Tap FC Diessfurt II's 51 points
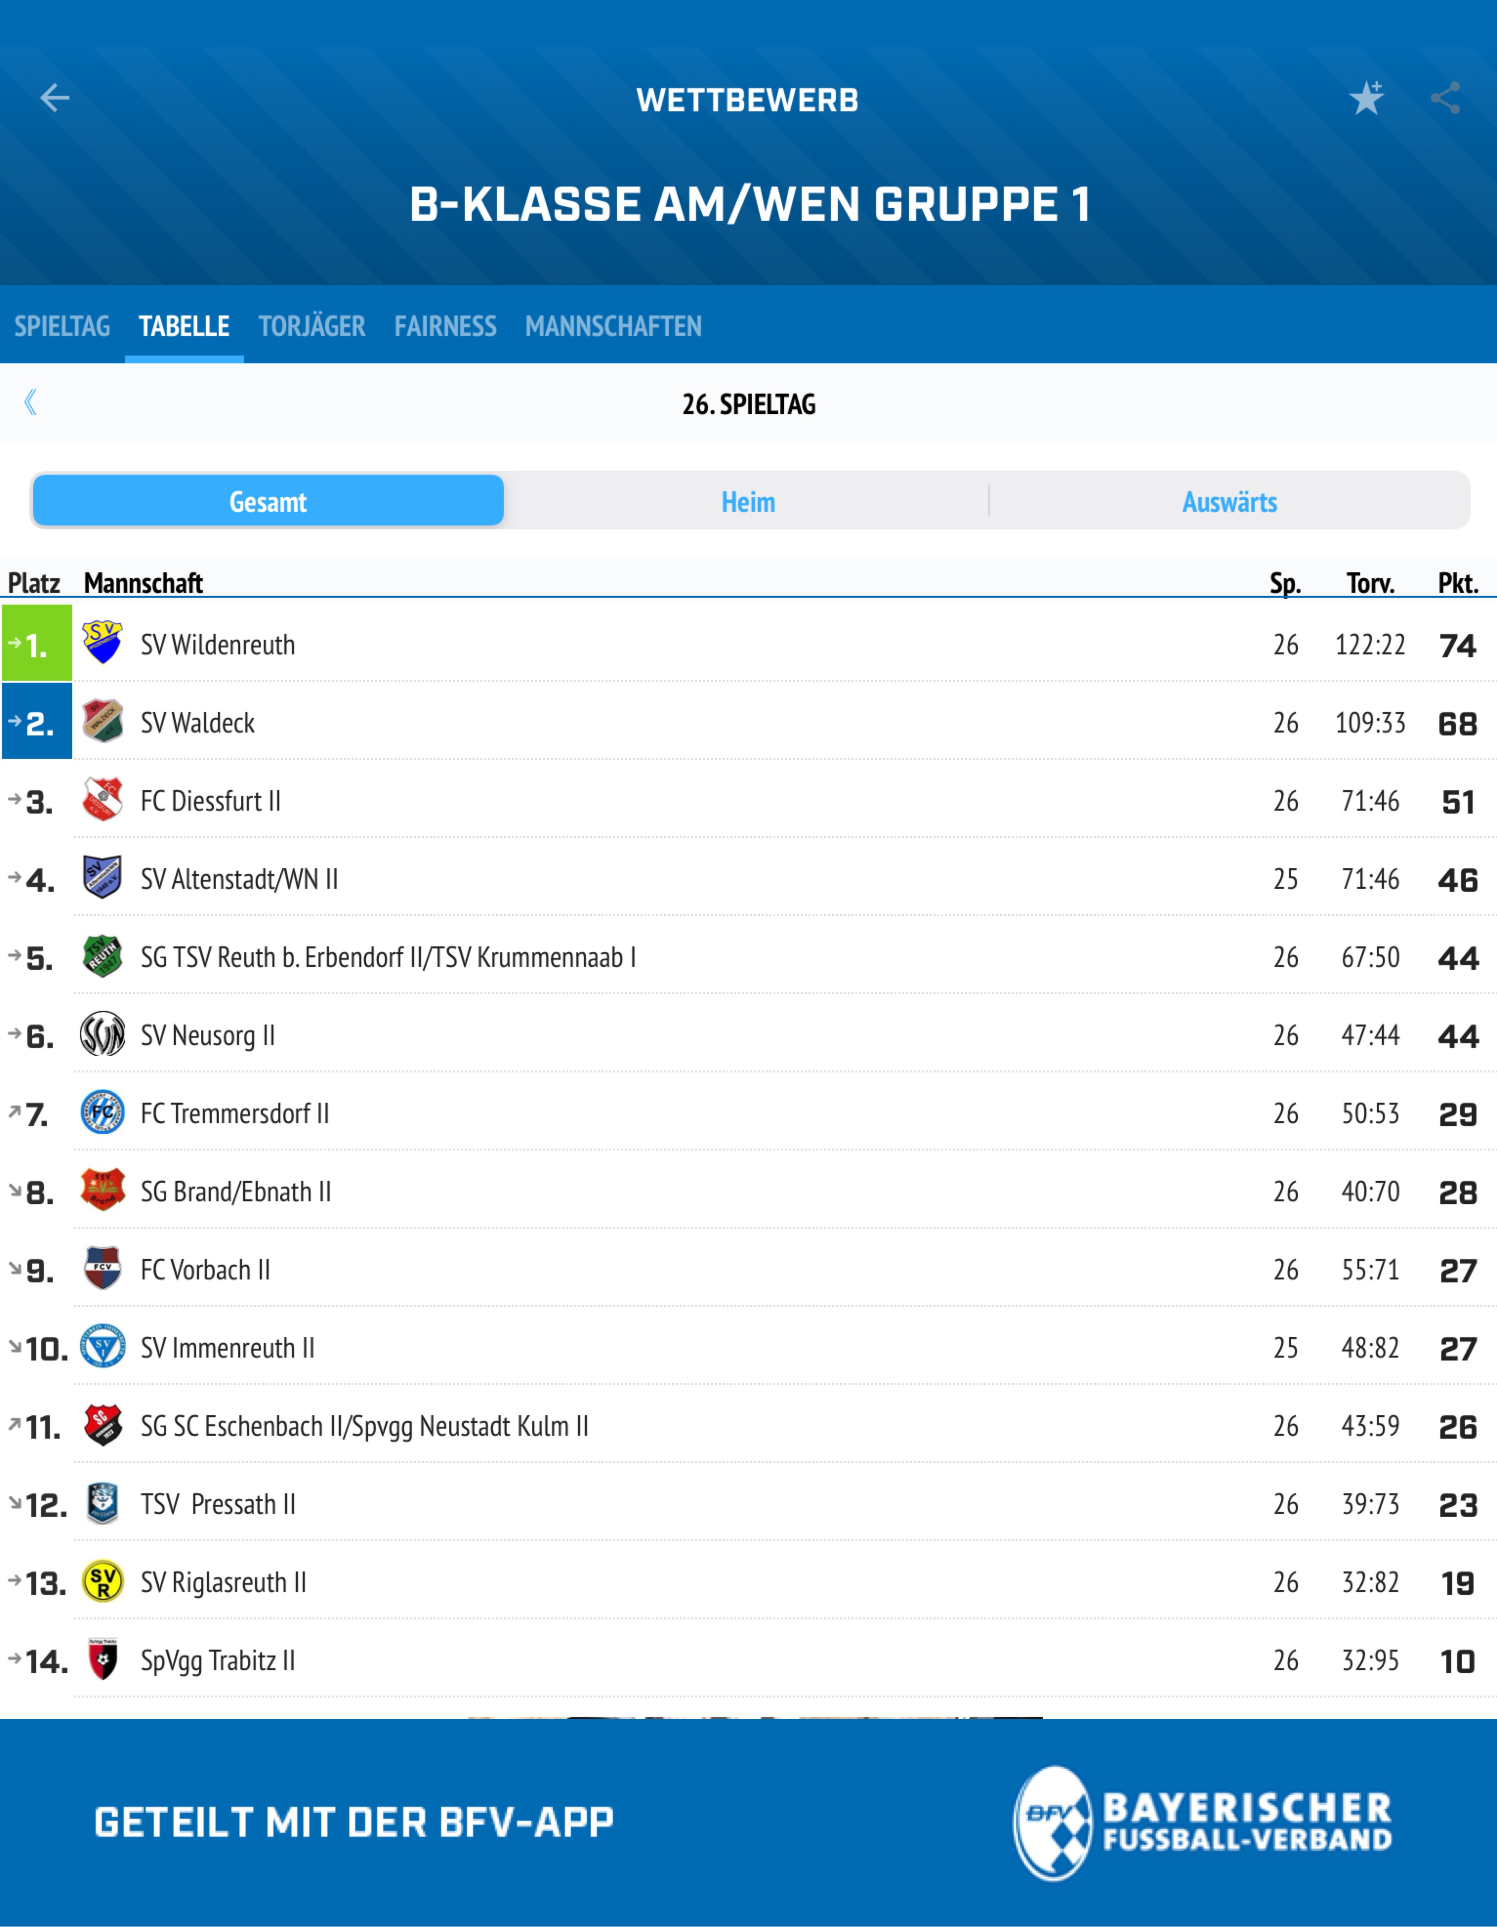The image size is (1497, 1927). coord(1458,802)
